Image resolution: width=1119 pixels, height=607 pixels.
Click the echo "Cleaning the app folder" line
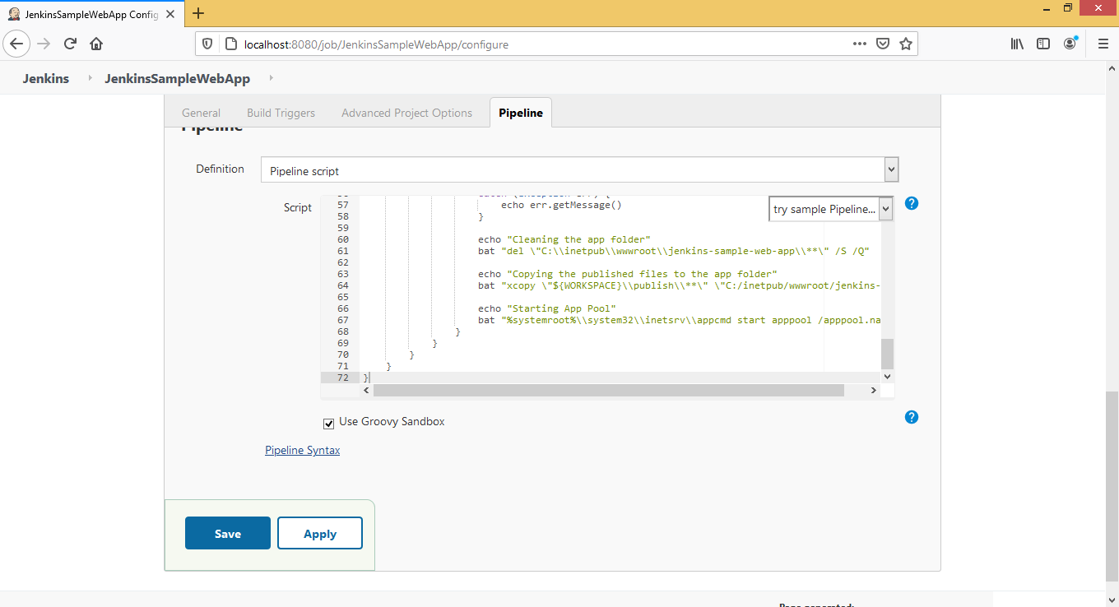point(564,239)
